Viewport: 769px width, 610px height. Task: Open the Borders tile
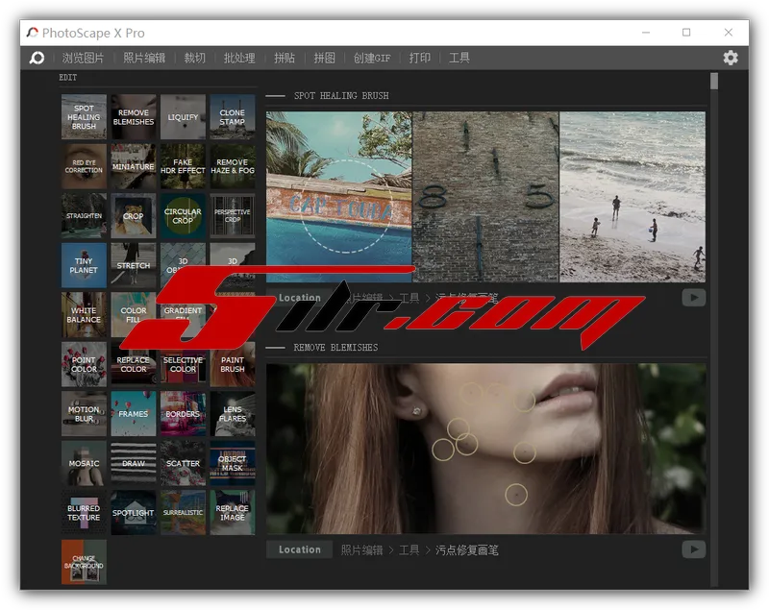point(183,414)
